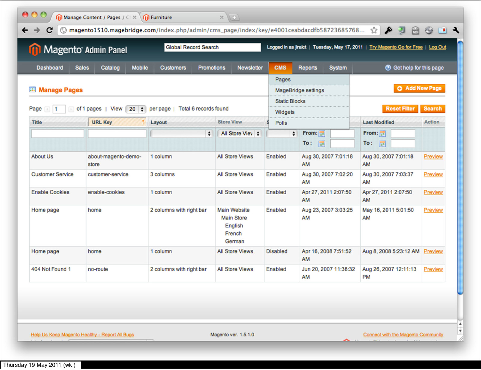Image resolution: width=481 pixels, height=370 pixels.
Task: Click Try Magento Go for Free link
Action: click(x=396, y=47)
